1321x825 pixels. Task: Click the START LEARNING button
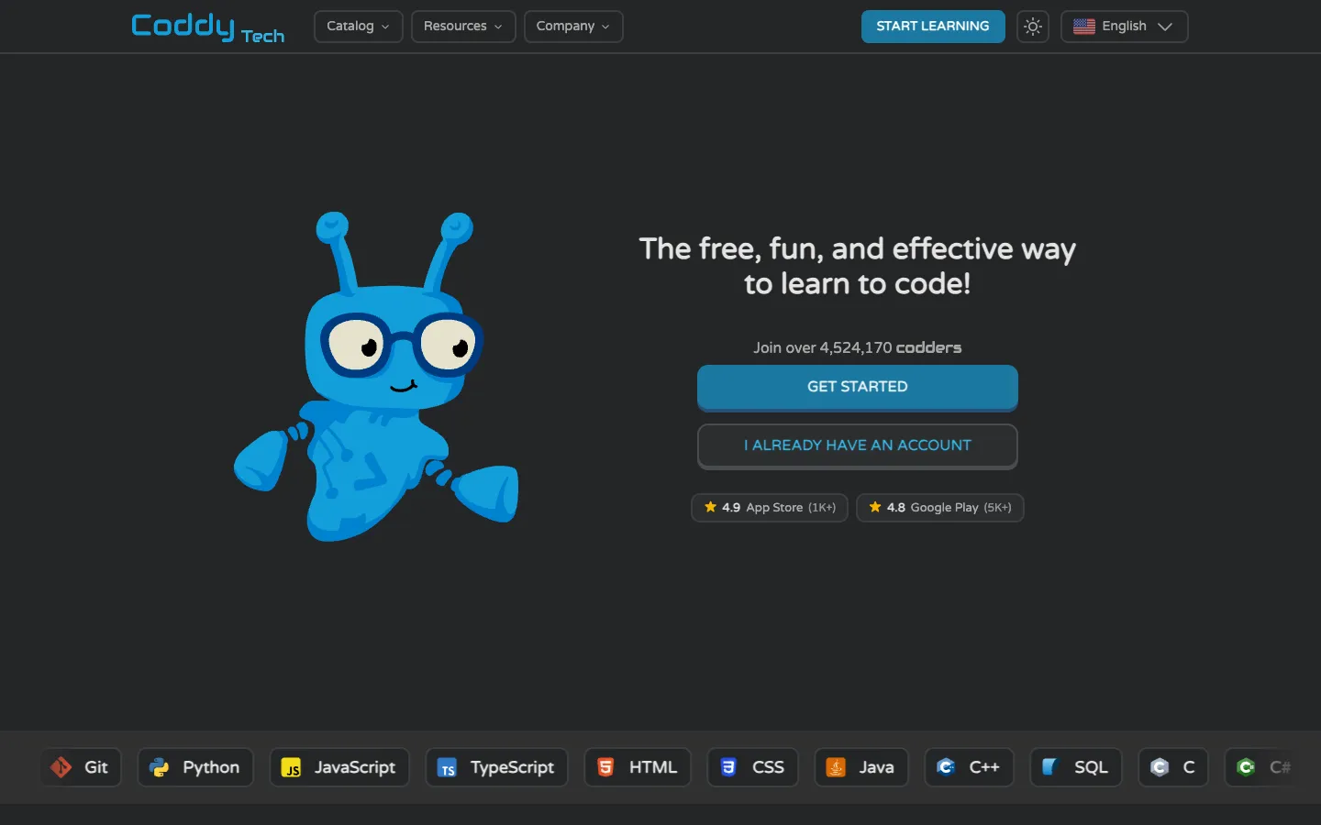[933, 27]
